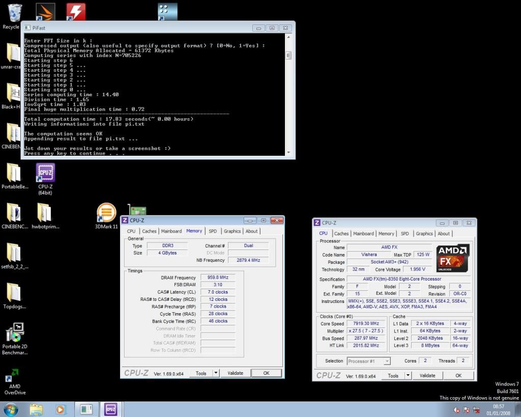Open the hwbotprime folder on desktop
This screenshot has height=417, width=521.
45,213
